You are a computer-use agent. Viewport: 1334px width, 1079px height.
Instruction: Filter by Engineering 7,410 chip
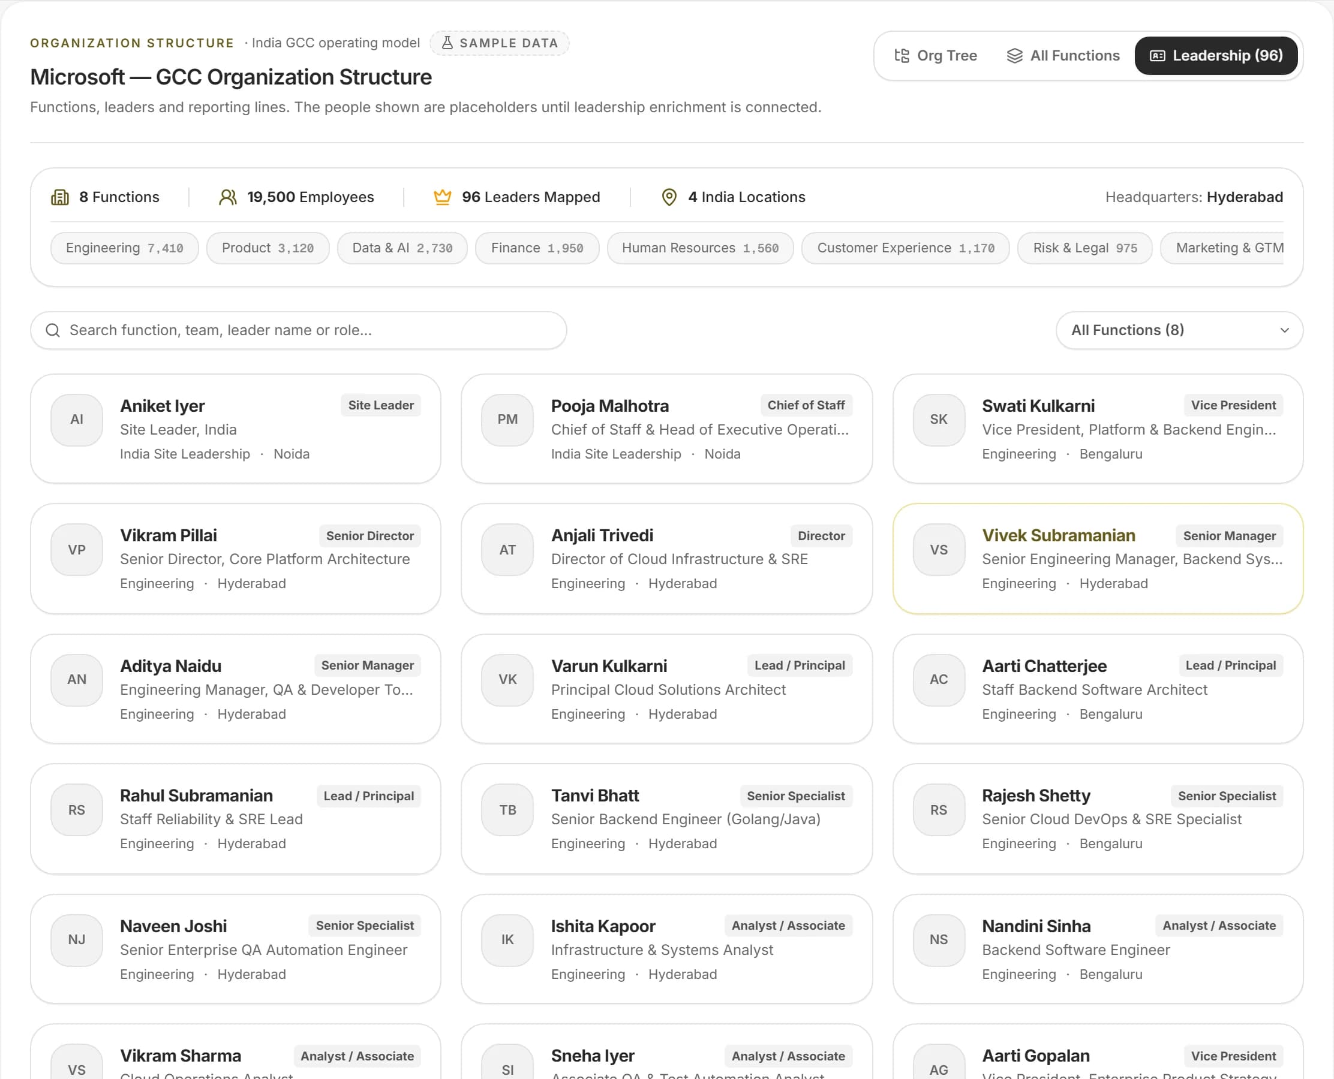124,248
